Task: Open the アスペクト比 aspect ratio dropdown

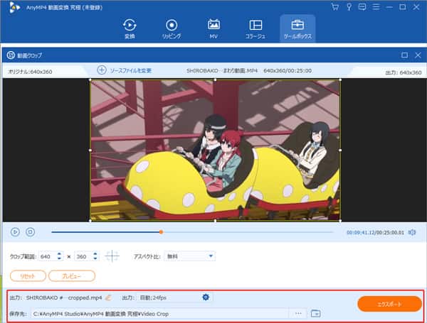Action: tap(190, 256)
